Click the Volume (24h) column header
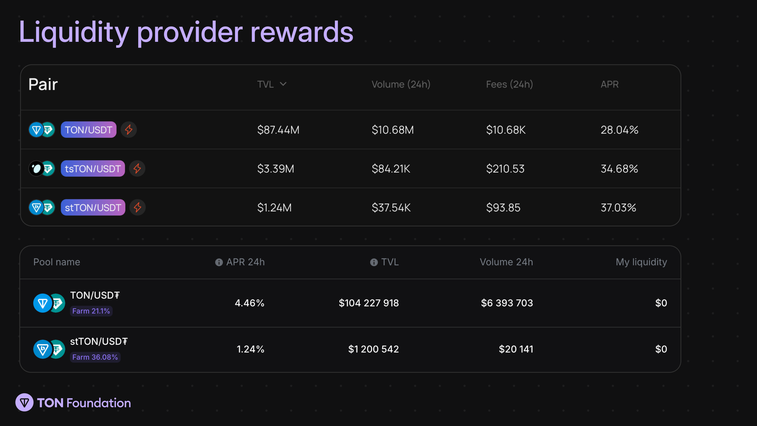 [401, 84]
